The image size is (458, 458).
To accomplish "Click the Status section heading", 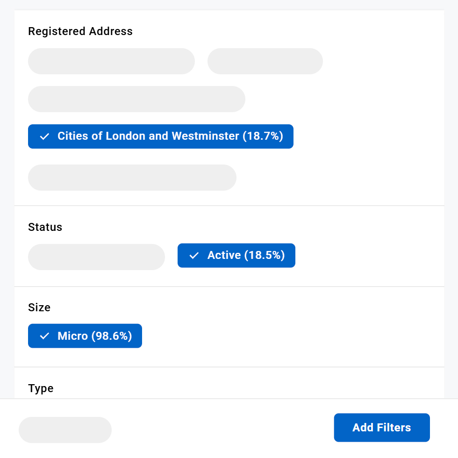I will (x=45, y=227).
